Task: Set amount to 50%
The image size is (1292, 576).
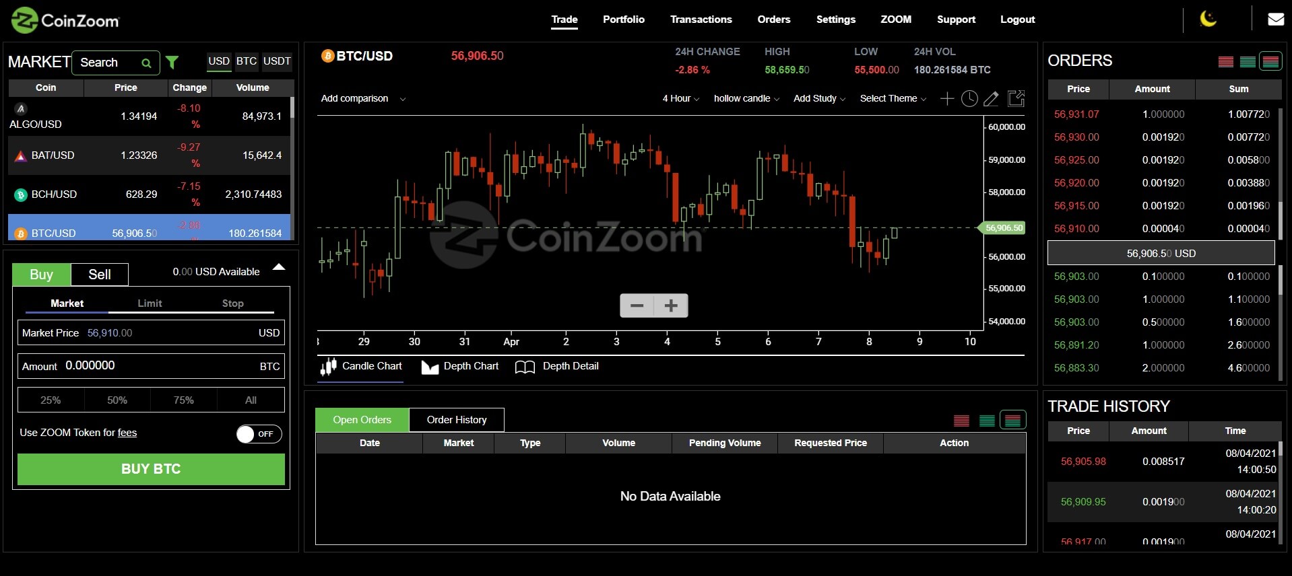Action: 117,400
